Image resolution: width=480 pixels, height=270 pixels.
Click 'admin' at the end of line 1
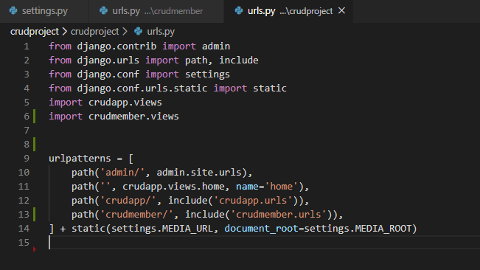pos(216,46)
